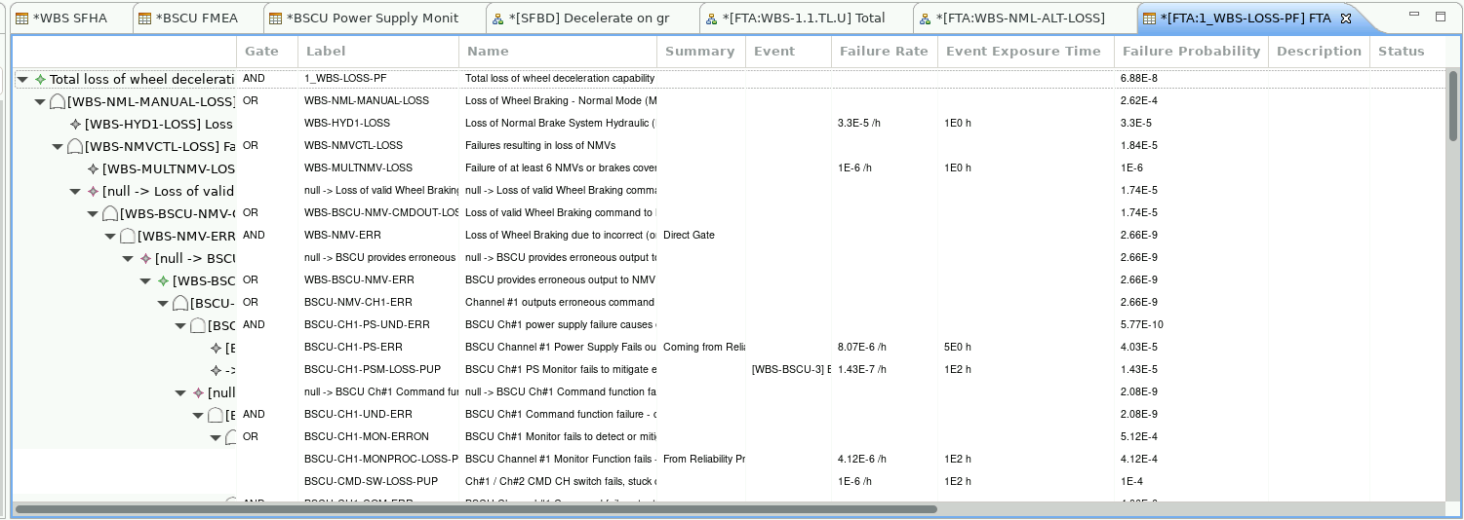Collapse the WBS-NMVCTL-LOSS tree node
Image resolution: width=1464 pixels, height=520 pixels.
(x=58, y=146)
